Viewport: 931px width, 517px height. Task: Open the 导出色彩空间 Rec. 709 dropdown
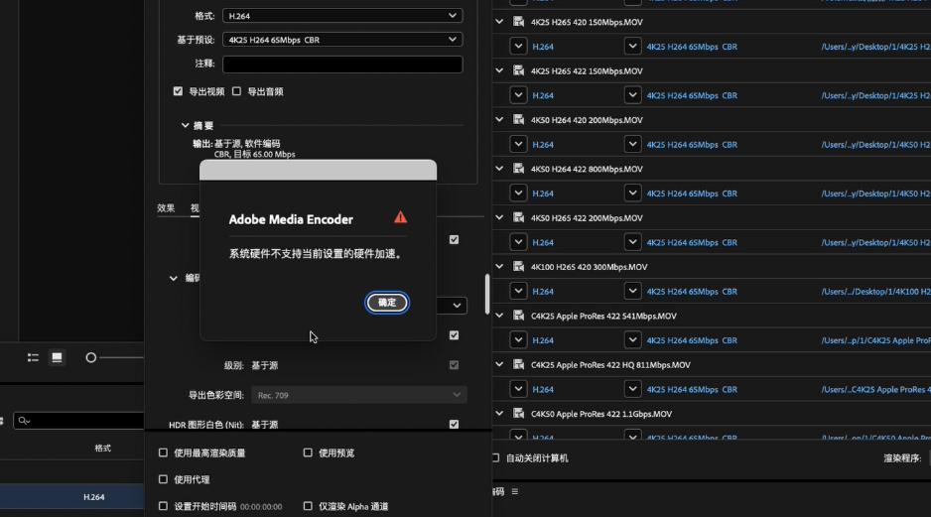(358, 395)
